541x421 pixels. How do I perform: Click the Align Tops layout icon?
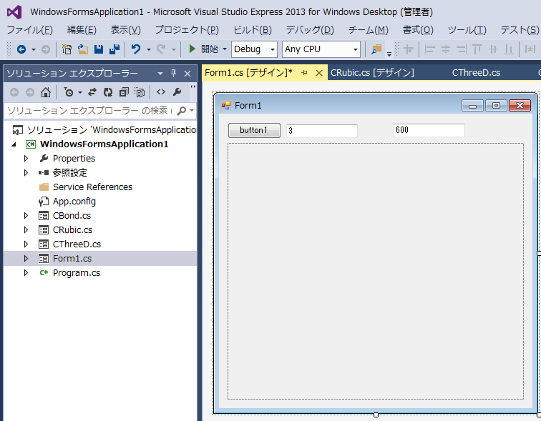[x=477, y=49]
